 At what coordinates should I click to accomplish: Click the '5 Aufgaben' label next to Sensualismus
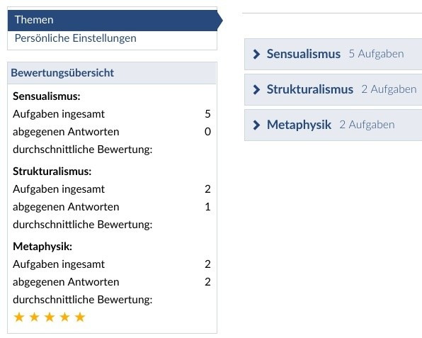click(376, 54)
